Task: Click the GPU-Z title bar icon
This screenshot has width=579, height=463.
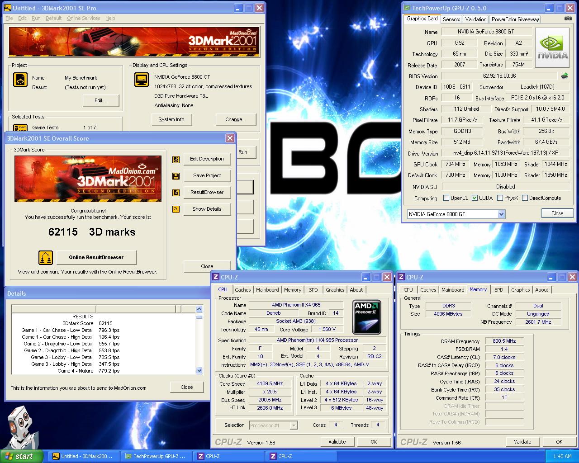Action: pyautogui.click(x=407, y=8)
